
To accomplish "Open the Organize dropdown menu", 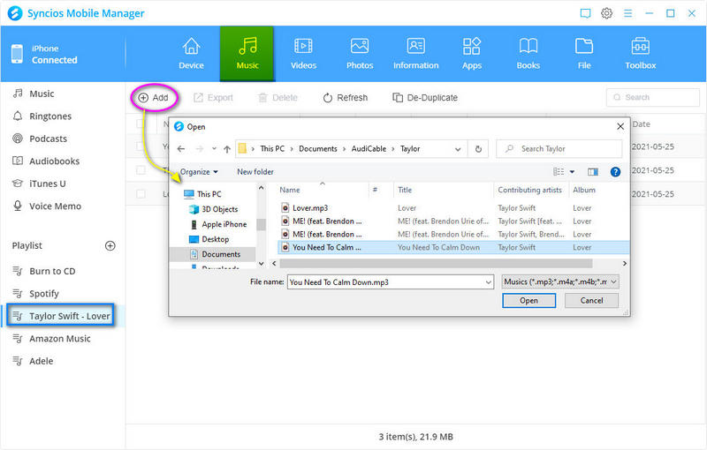I will point(199,172).
